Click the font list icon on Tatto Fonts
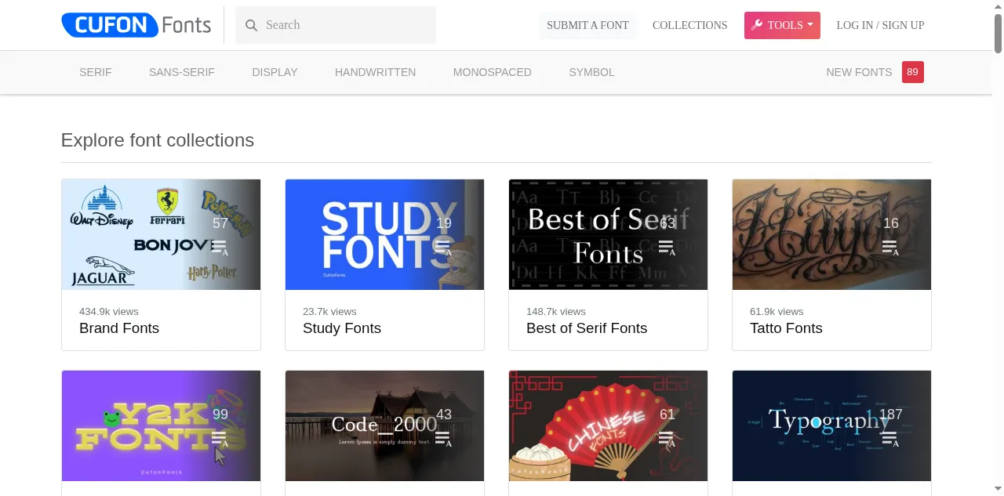Viewport: 1004px width, 496px height. [890, 248]
